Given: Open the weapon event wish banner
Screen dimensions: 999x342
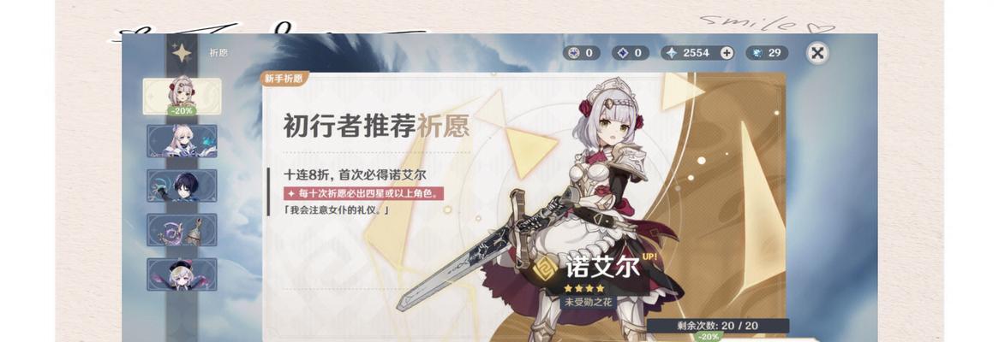Looking at the screenshot, I should coord(182,229).
